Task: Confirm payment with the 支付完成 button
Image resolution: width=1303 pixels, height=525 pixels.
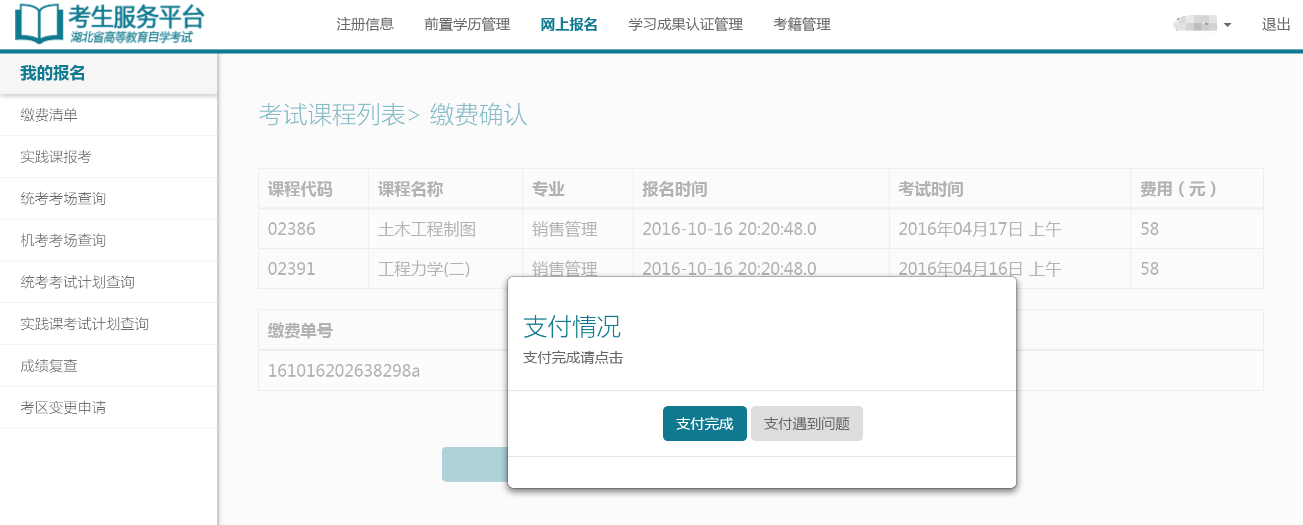Action: (705, 424)
